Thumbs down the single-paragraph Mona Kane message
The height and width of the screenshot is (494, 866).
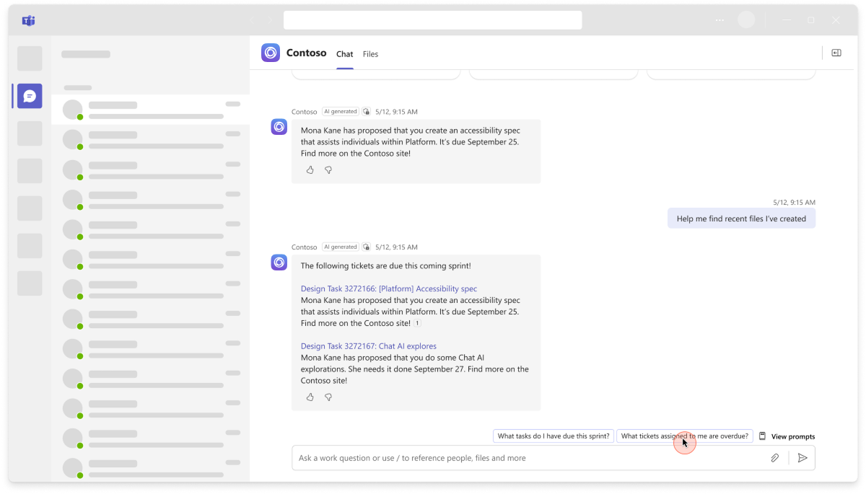click(328, 170)
